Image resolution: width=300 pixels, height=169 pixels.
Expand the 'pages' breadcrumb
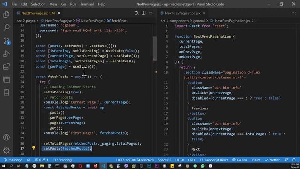(x=30, y=21)
